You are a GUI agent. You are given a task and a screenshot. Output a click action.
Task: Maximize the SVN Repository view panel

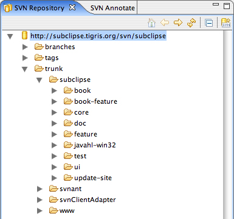tap(227, 6)
